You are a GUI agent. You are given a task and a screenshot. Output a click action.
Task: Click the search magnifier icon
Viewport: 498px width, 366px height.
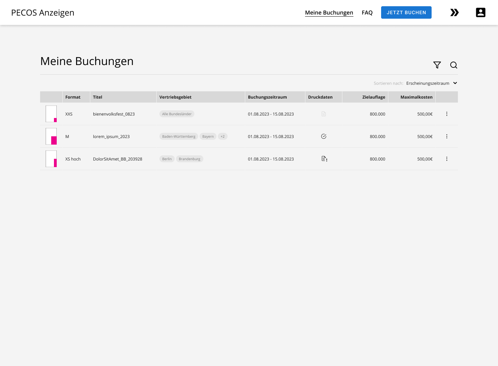point(454,65)
